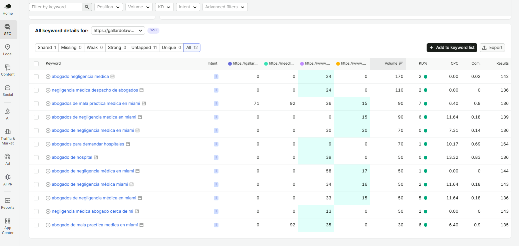Sort by the CPC column header
The image size is (519, 246).
point(455,64)
